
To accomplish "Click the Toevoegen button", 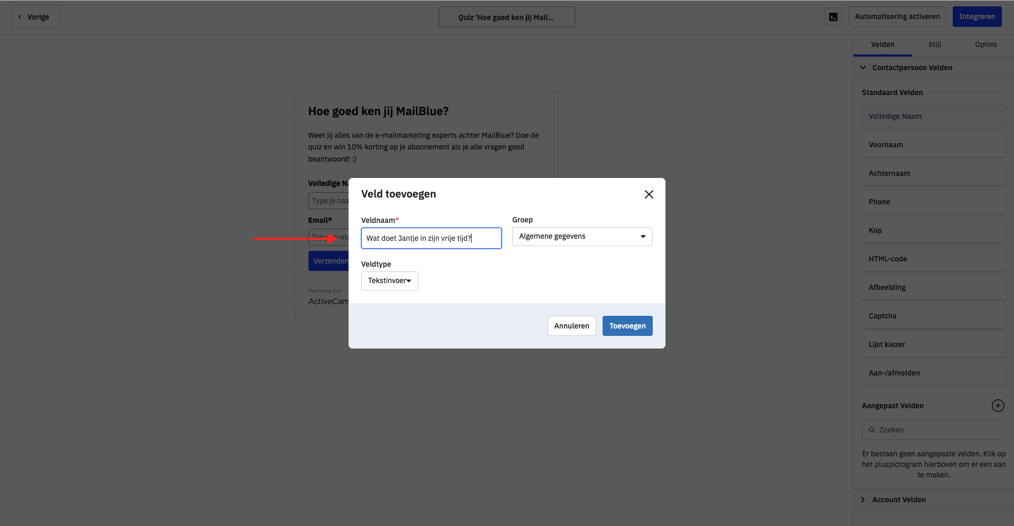I will pyautogui.click(x=627, y=326).
